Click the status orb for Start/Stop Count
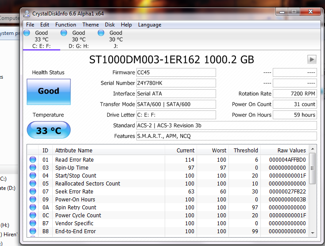This screenshot has height=246, width=325. click(33, 175)
